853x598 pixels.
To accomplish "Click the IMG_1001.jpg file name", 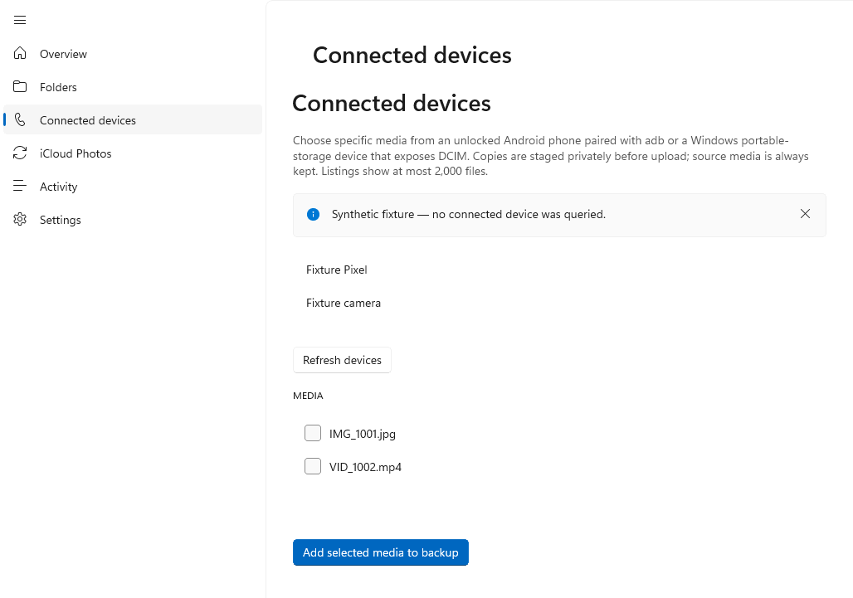I will 363,434.
